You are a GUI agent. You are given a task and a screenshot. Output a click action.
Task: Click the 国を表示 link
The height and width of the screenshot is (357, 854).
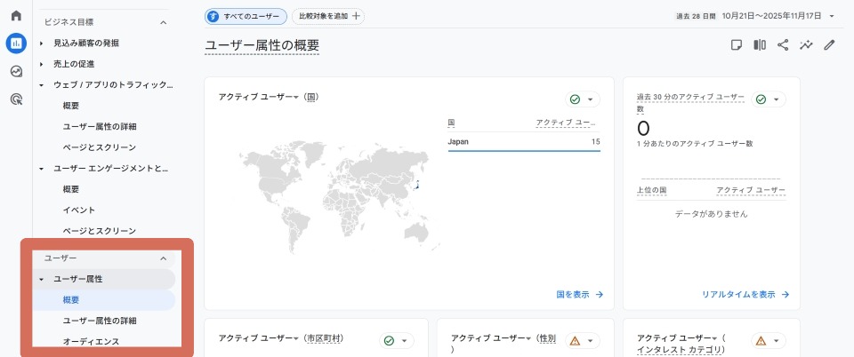579,294
